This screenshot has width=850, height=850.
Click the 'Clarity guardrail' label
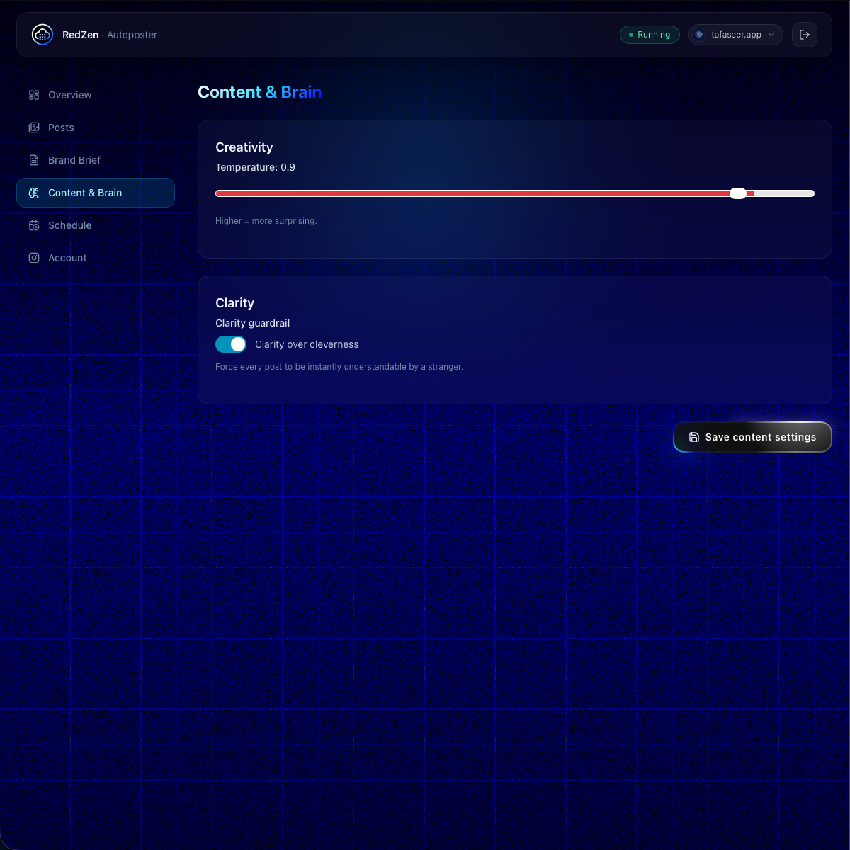[x=252, y=323]
